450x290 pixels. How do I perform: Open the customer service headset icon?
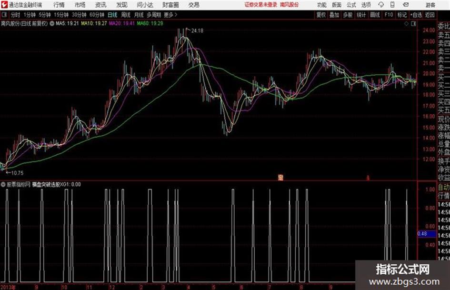pos(381,5)
